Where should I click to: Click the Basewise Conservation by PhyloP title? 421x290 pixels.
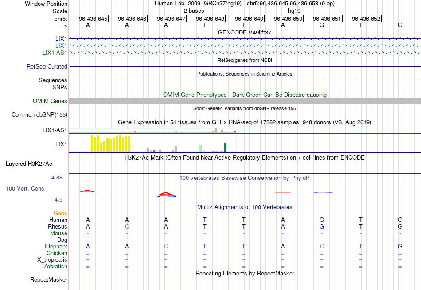pyautogui.click(x=245, y=178)
